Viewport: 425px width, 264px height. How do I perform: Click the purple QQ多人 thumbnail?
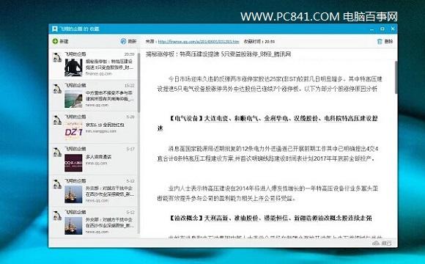73,163
